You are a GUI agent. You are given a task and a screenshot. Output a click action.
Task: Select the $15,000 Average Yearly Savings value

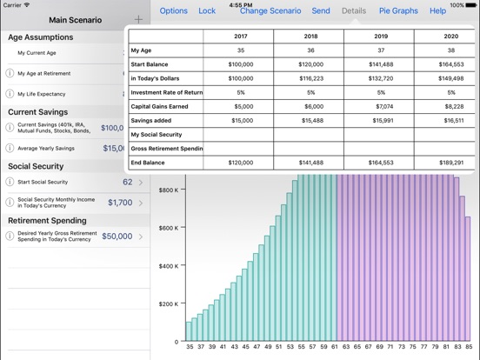(x=113, y=149)
